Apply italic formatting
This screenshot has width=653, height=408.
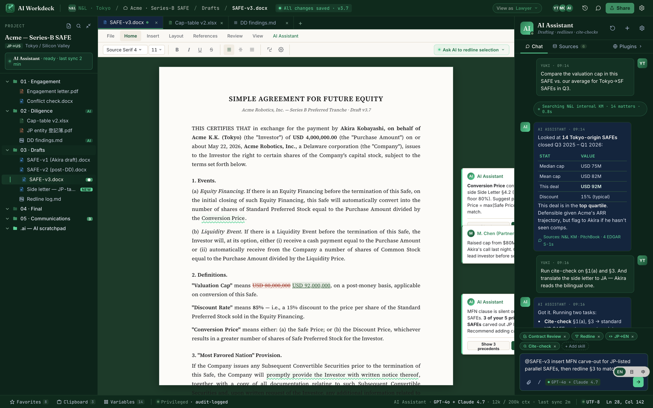click(189, 50)
